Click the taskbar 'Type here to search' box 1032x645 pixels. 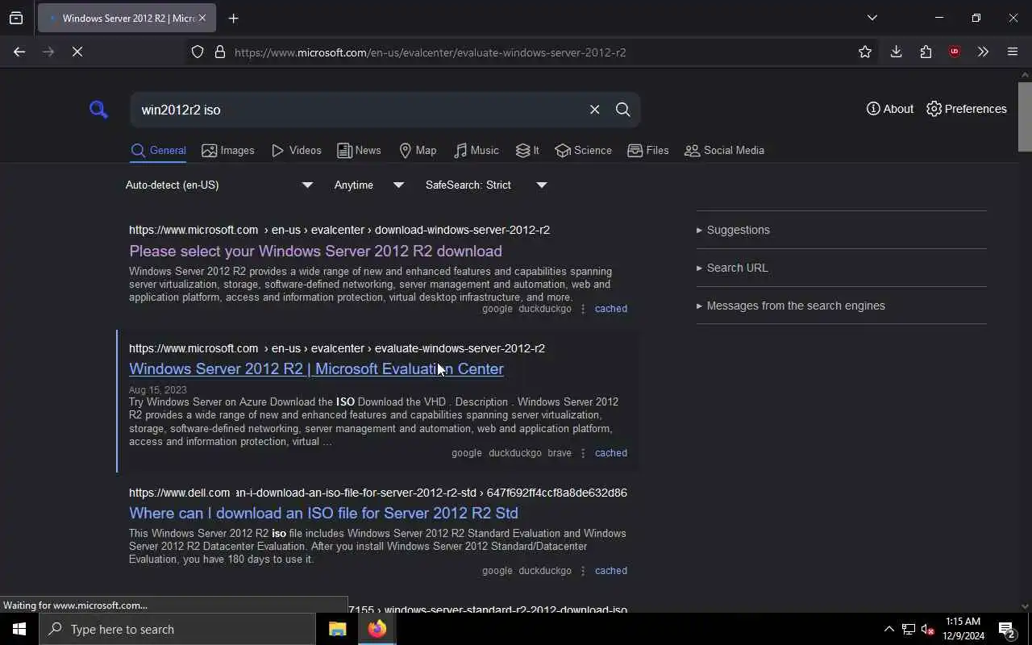(x=177, y=629)
